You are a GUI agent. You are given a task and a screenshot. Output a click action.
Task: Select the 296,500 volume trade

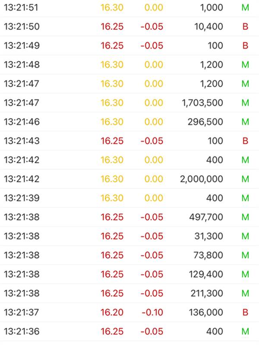[x=205, y=122]
